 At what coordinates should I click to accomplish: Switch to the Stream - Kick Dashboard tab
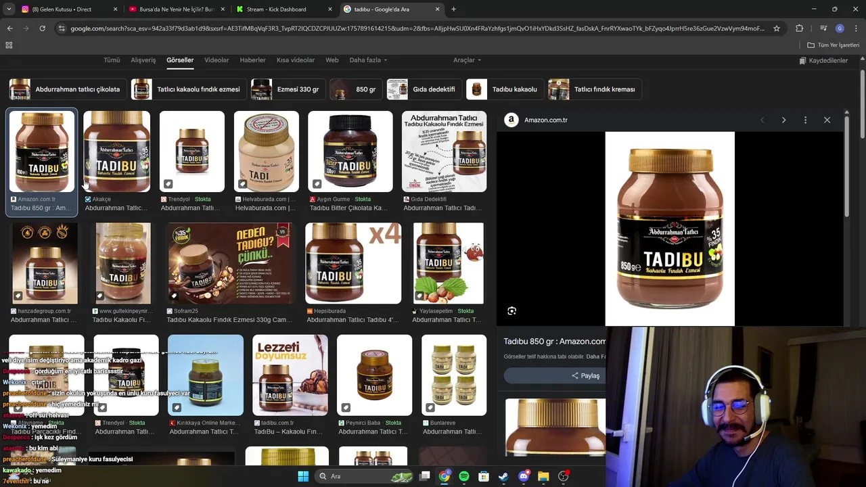(276, 9)
